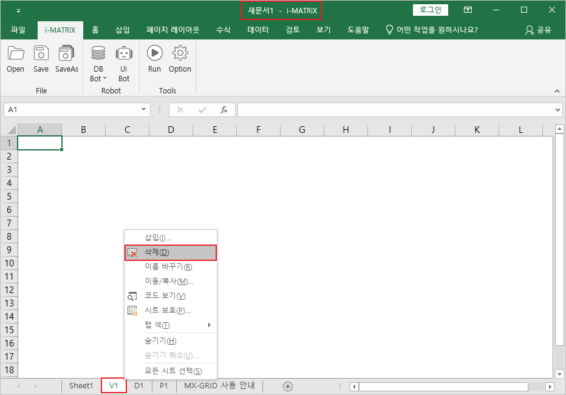Click the vertical scrollbar up arrow
566x395 pixels.
559,129
